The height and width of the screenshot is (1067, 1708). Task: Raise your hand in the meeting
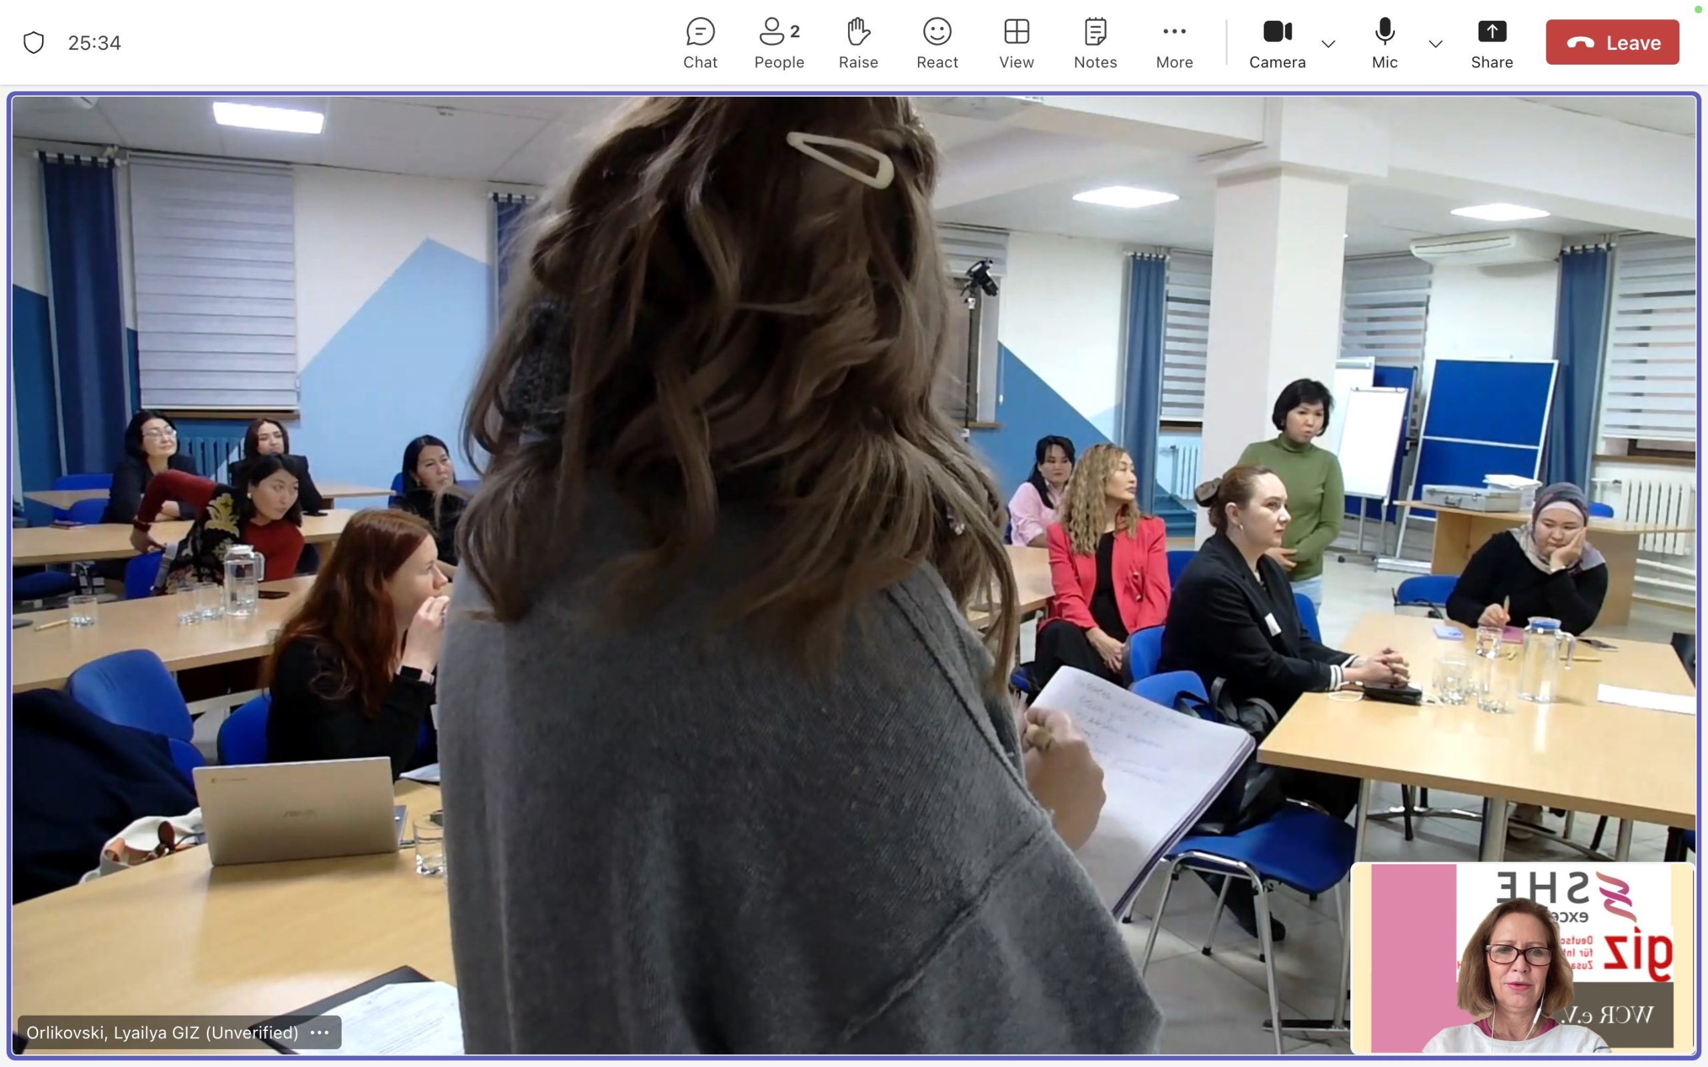coord(857,43)
